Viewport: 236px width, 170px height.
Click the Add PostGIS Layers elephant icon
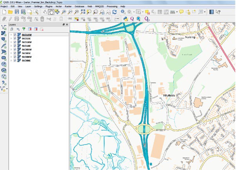tap(4, 40)
